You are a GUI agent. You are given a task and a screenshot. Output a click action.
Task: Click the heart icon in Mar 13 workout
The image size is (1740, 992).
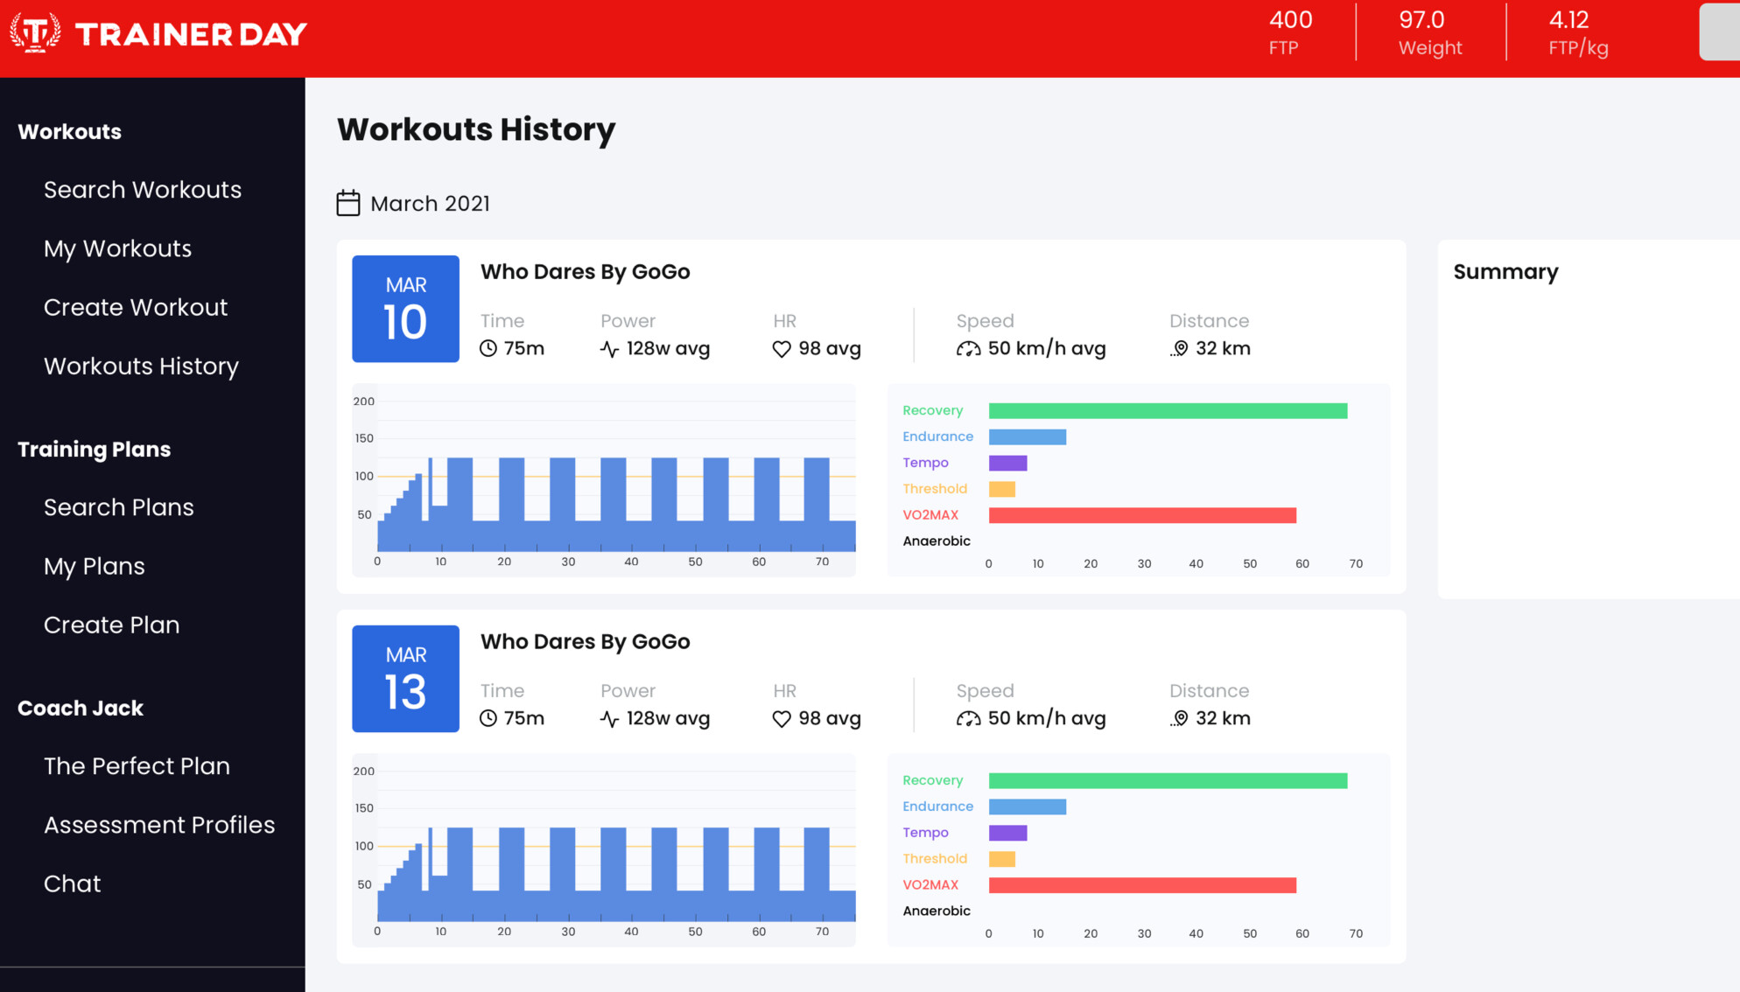(x=782, y=719)
